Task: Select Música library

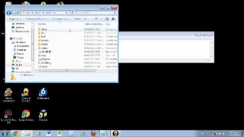Action: (x=19, y=54)
